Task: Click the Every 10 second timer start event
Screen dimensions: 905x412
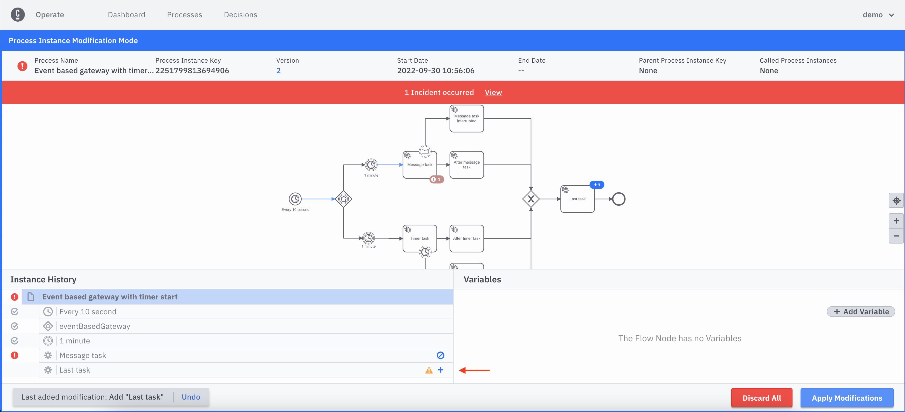Action: click(295, 199)
